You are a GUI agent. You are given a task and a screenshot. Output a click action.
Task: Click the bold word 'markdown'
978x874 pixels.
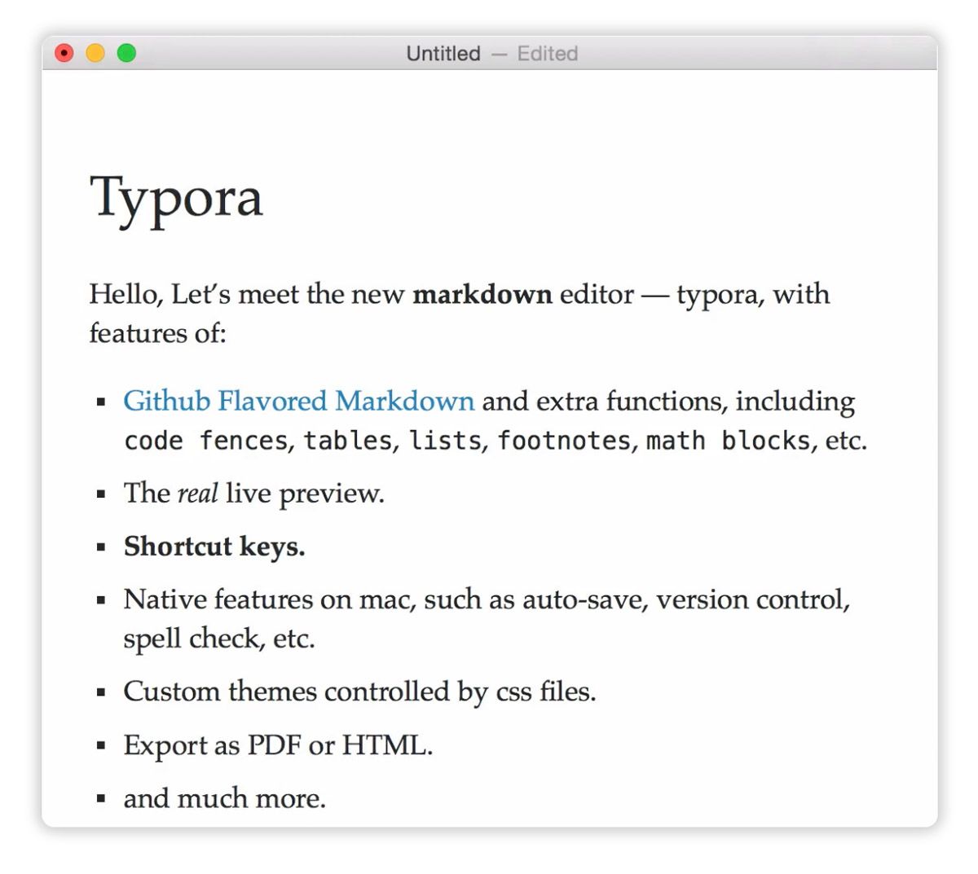(482, 294)
